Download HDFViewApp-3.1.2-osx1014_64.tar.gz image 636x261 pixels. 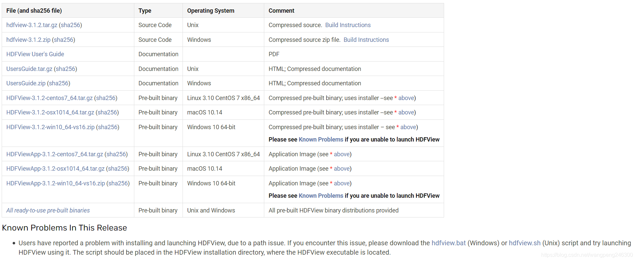[x=56, y=169]
